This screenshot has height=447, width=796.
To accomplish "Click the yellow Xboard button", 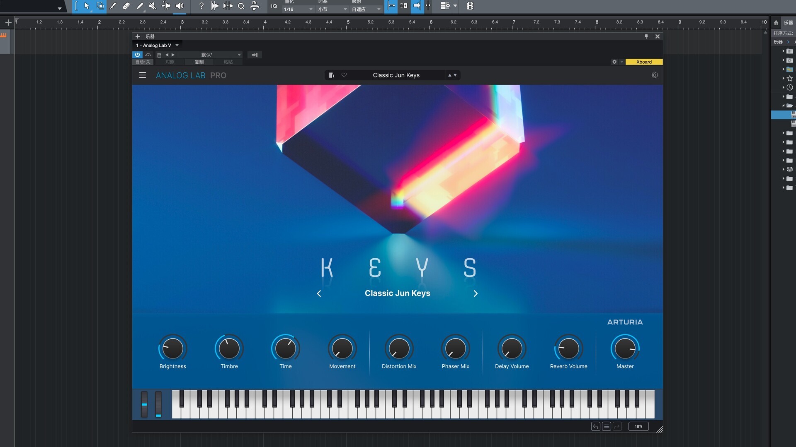I will pos(644,62).
